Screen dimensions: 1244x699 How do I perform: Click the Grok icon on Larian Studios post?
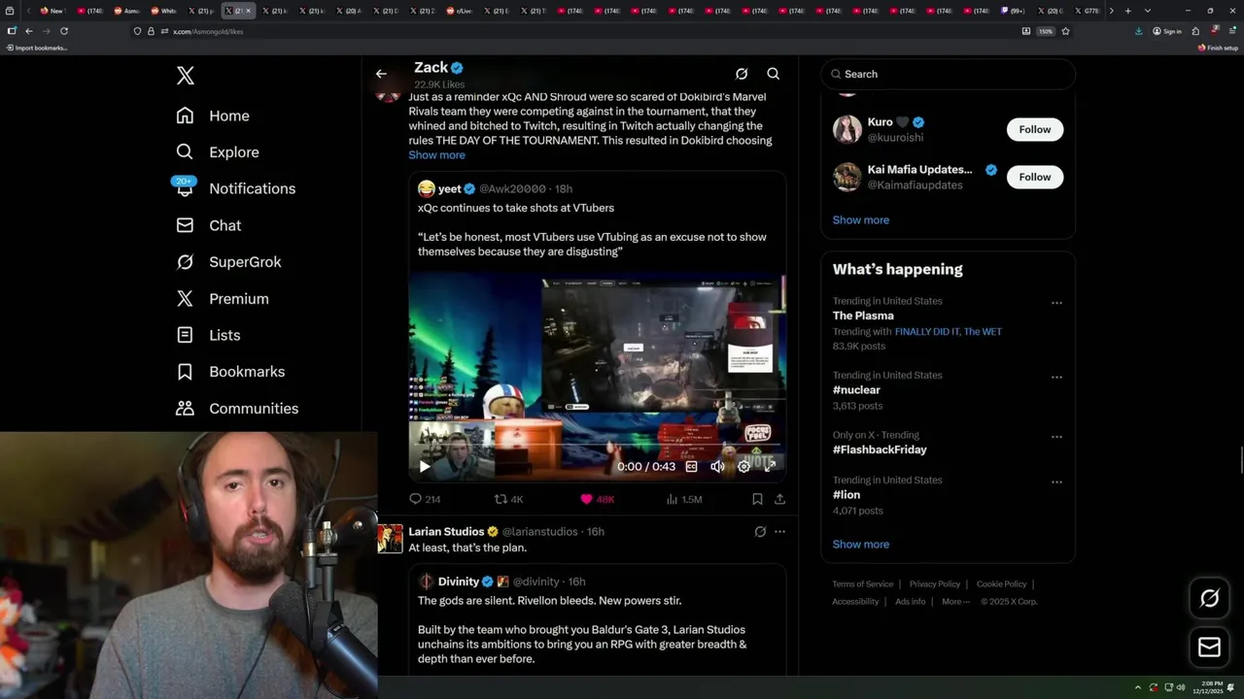point(760,532)
